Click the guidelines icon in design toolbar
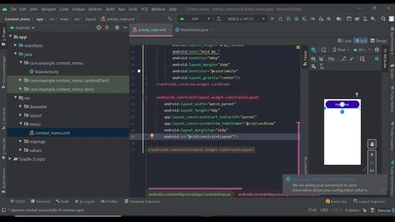Image resolution: width=395 pixels, height=222 pixels. (322, 67)
